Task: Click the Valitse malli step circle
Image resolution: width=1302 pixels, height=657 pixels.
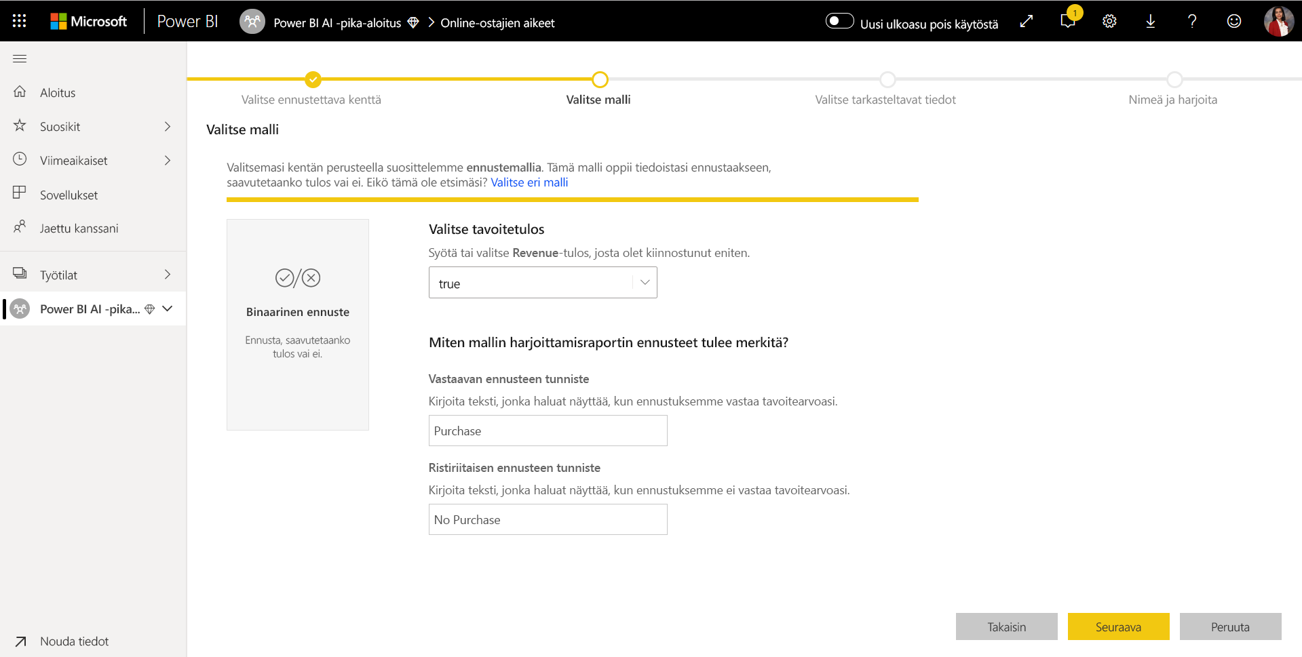Action: tap(600, 79)
